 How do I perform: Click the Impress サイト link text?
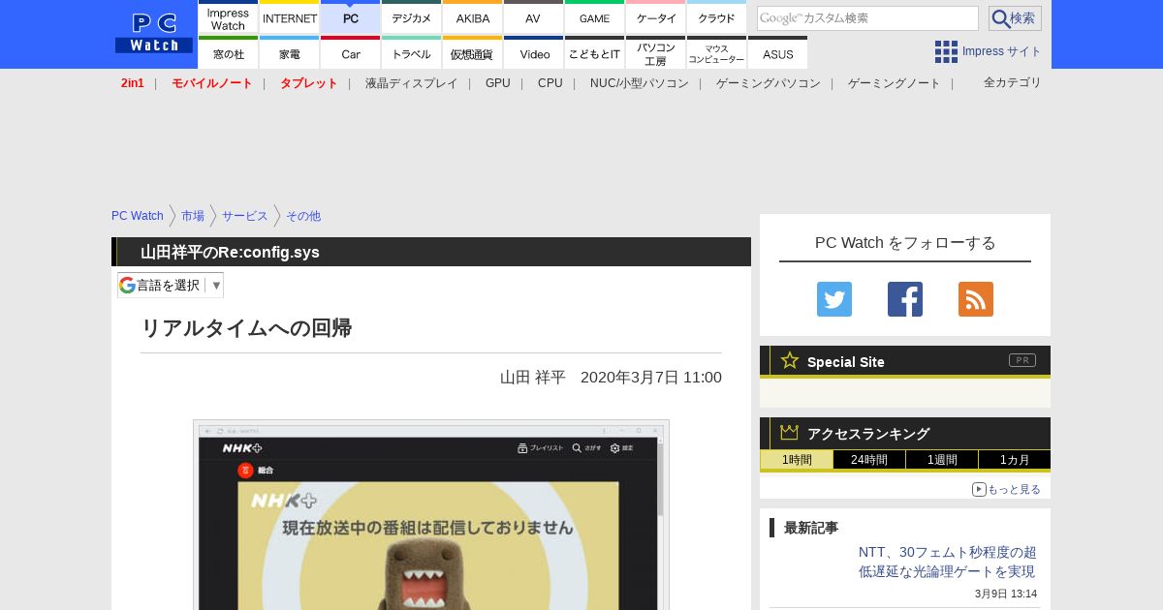[1002, 51]
